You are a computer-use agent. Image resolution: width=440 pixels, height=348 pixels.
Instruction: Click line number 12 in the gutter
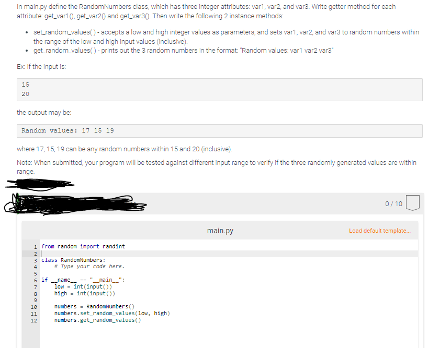click(x=34, y=320)
